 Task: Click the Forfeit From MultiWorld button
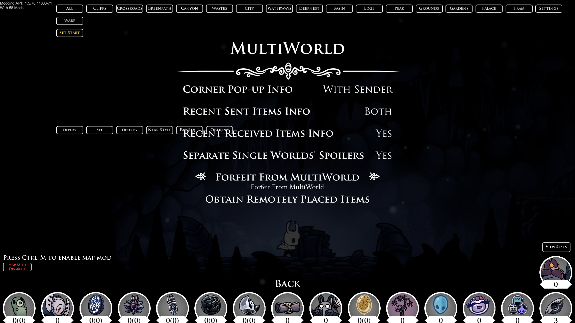(287, 177)
